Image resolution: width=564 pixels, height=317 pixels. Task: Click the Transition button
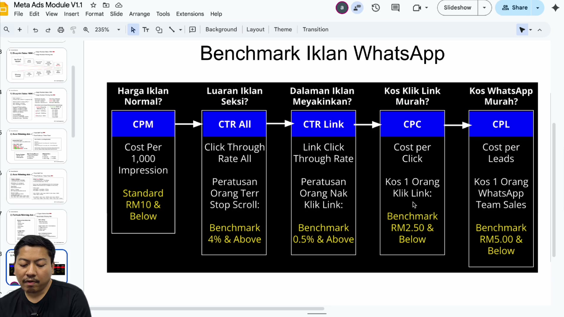click(x=315, y=29)
